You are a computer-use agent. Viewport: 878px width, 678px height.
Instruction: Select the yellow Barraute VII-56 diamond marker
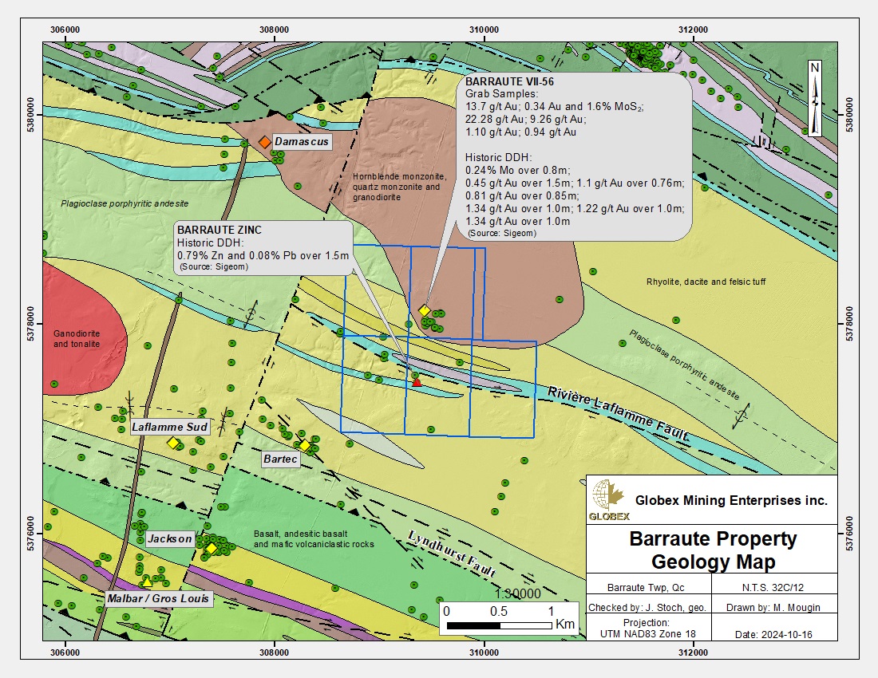coord(425,310)
